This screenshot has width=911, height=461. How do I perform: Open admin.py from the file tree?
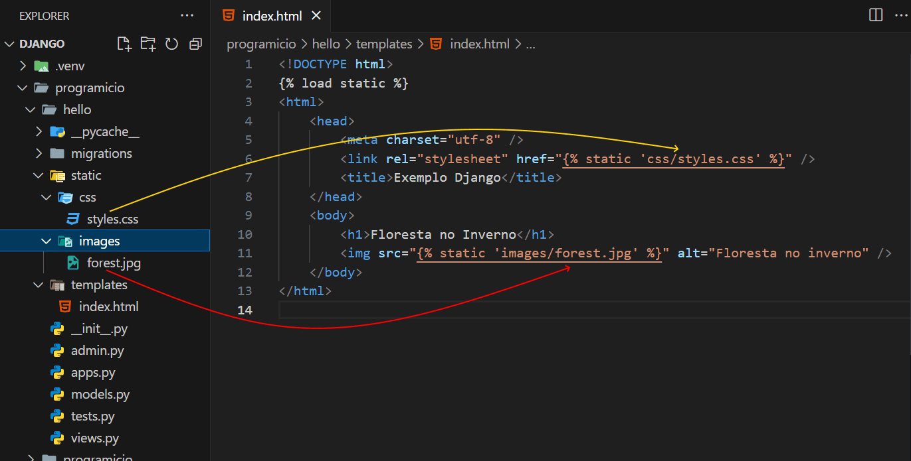(98, 350)
